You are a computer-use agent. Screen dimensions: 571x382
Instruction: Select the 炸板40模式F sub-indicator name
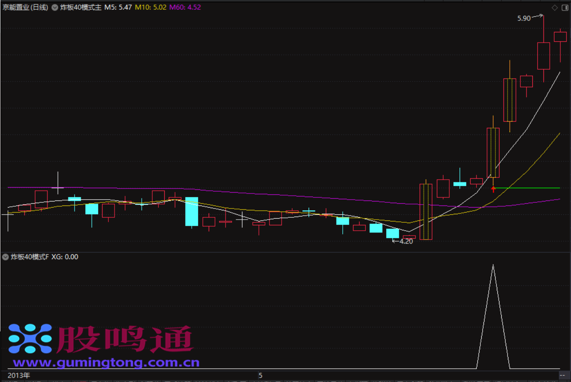click(x=30, y=257)
